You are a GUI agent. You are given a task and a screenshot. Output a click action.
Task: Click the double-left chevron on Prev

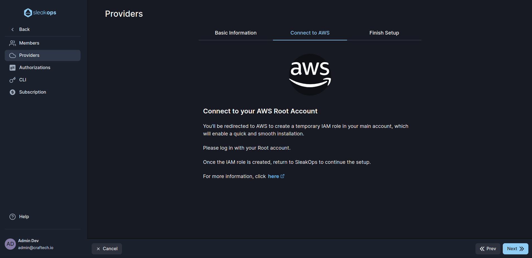(x=482, y=249)
